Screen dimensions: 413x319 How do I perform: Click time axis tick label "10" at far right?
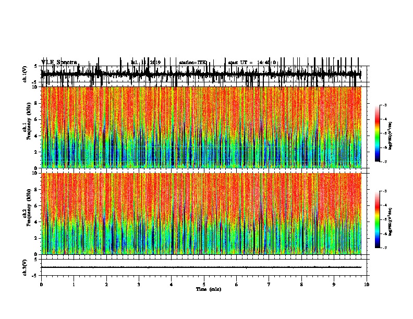[x=367, y=285]
